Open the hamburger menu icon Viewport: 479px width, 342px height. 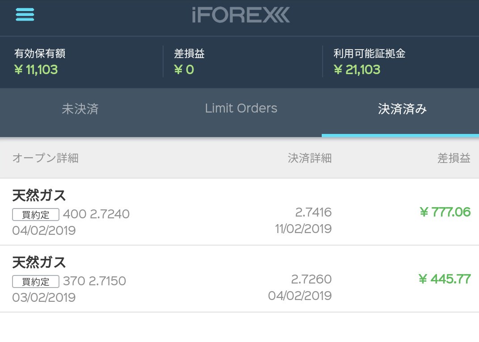pyautogui.click(x=25, y=15)
